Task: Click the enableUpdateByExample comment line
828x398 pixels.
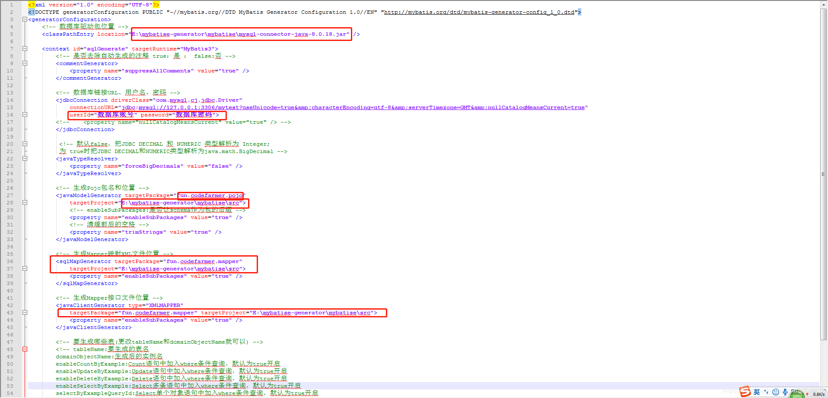Action: point(171,371)
